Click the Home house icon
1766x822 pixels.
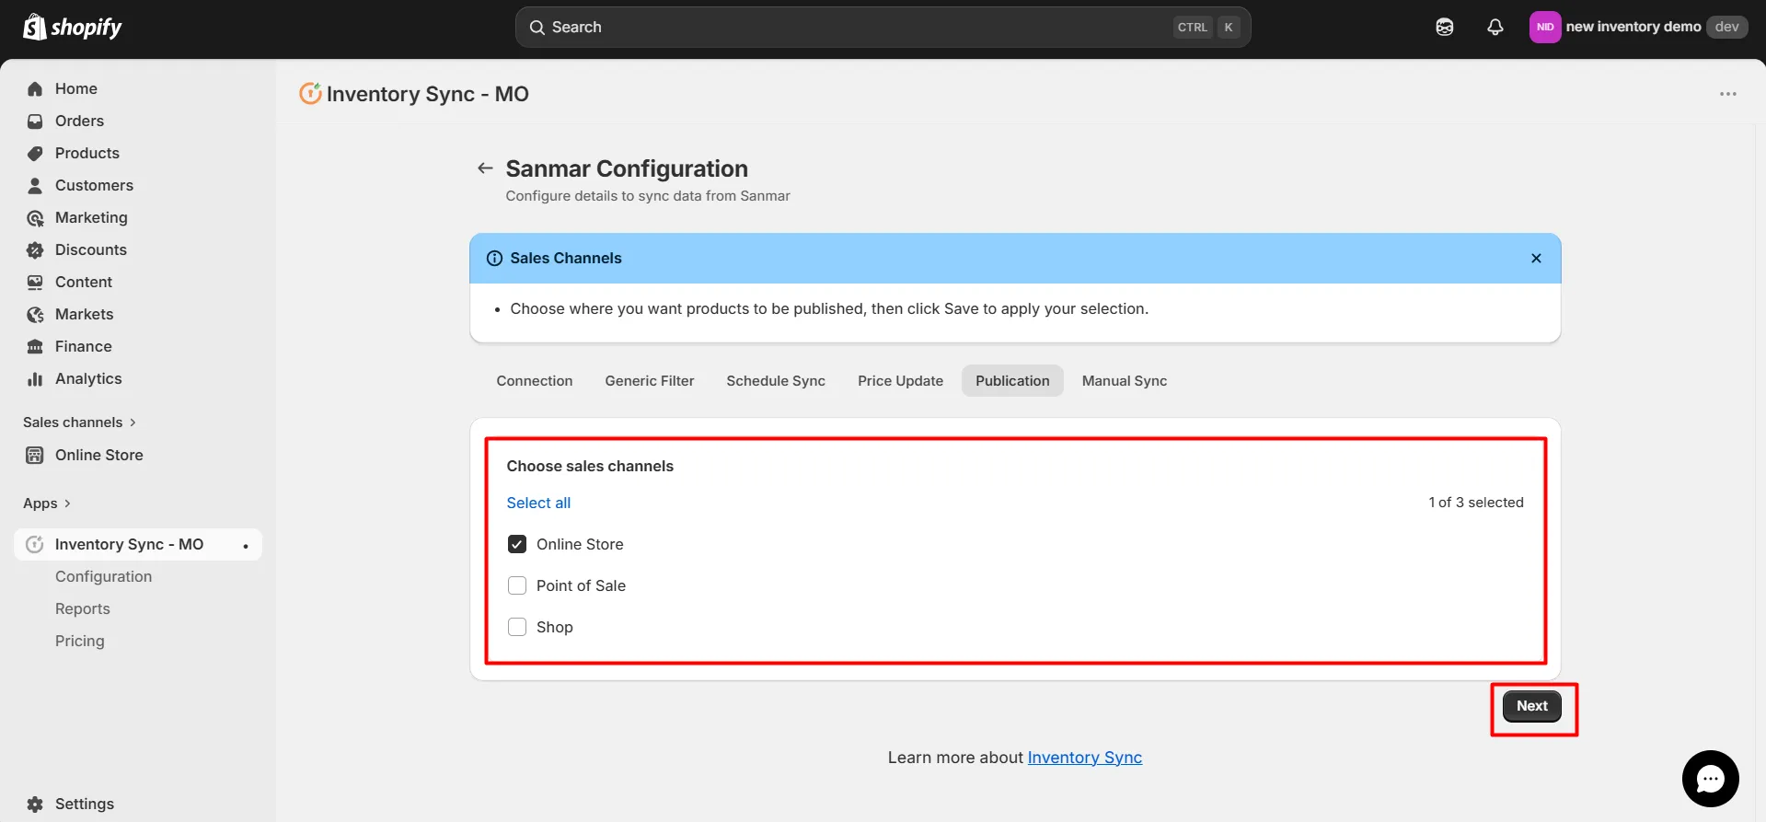(x=35, y=89)
